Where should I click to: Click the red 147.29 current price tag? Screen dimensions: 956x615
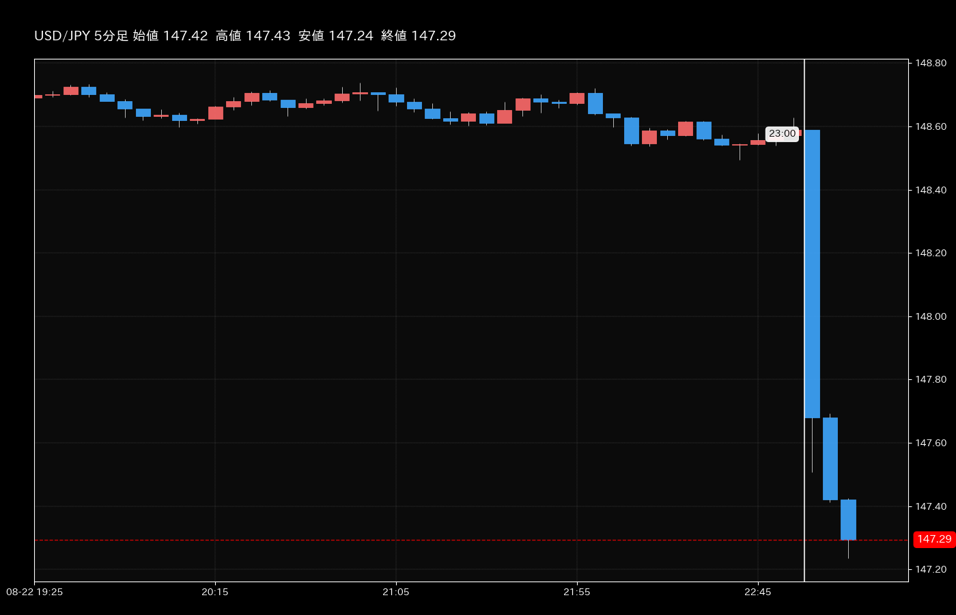[933, 539]
